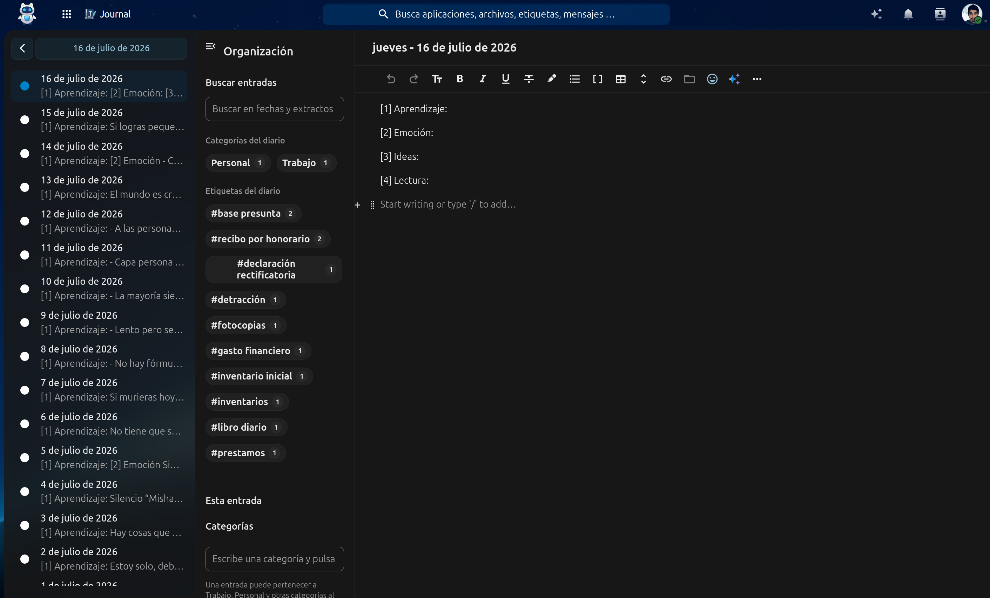
Task: Click the AI sparkle icon in toolbar
Action: [x=734, y=79]
